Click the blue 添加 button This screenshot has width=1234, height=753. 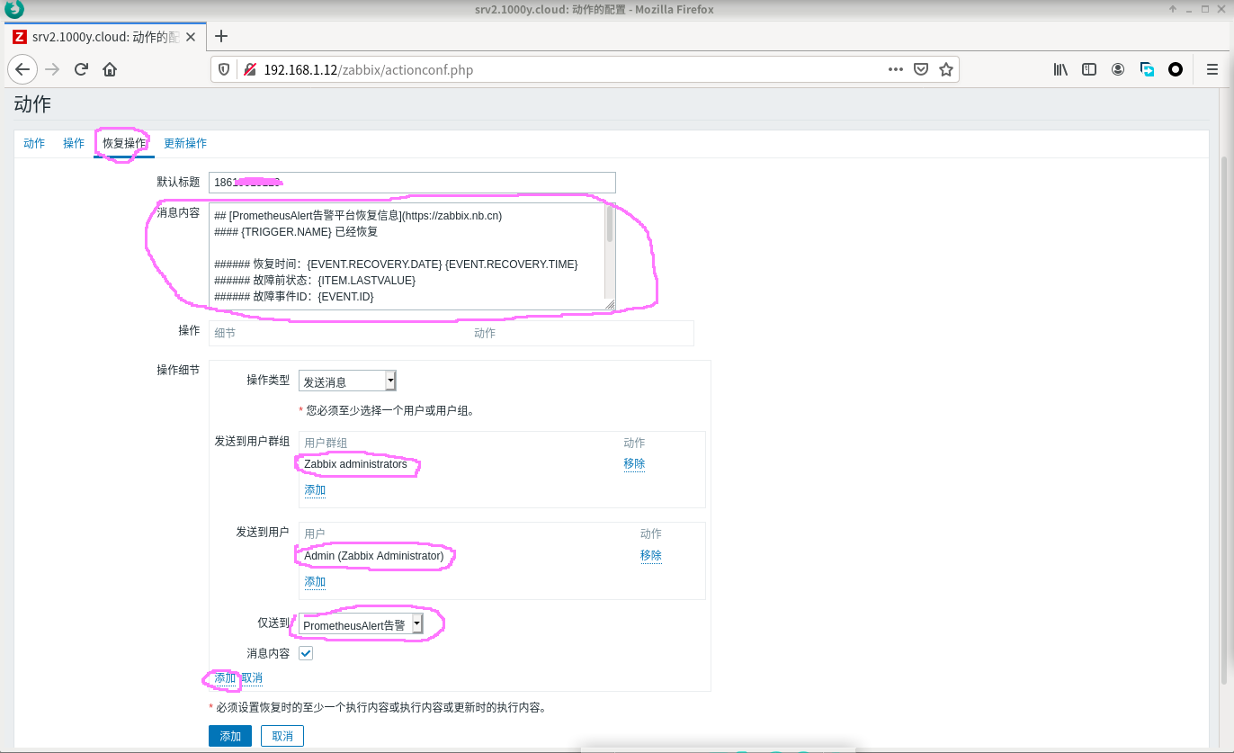(230, 736)
